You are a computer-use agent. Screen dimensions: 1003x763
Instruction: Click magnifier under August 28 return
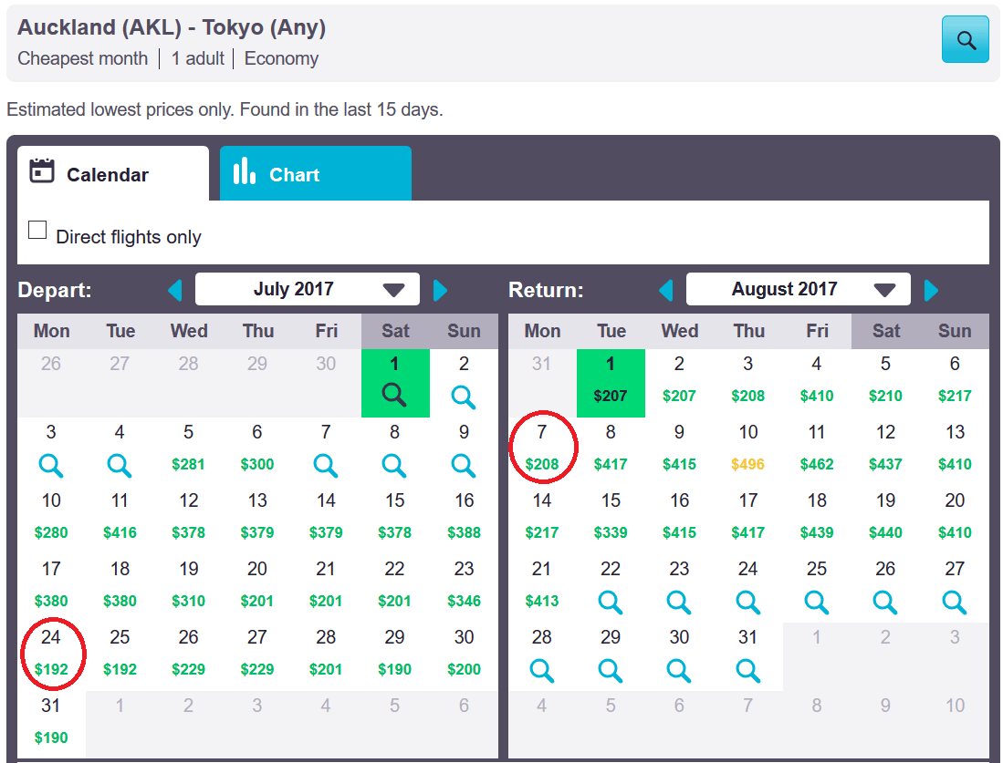tap(542, 670)
